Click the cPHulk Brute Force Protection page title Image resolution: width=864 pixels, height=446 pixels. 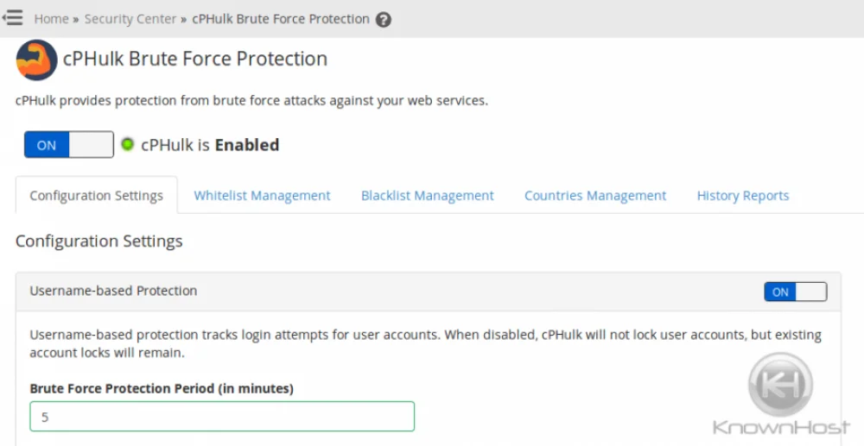point(195,59)
